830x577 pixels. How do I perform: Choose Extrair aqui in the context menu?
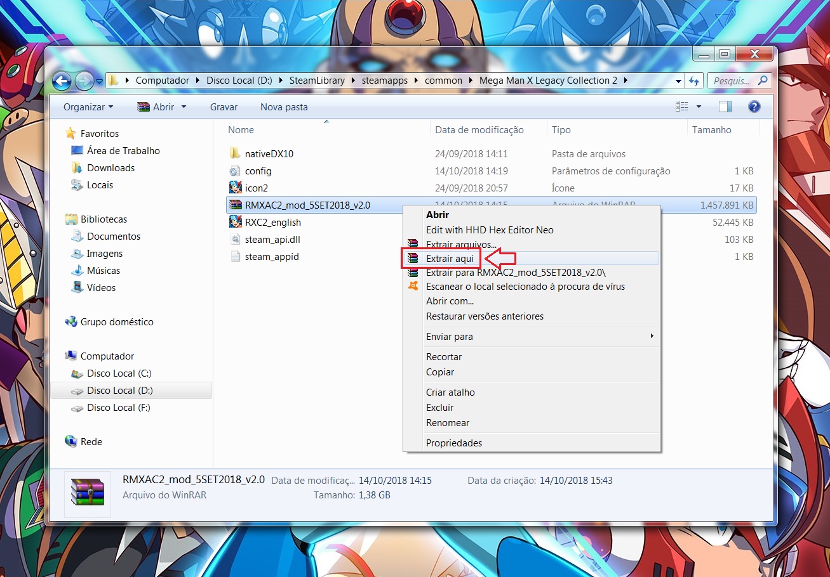coord(532,259)
